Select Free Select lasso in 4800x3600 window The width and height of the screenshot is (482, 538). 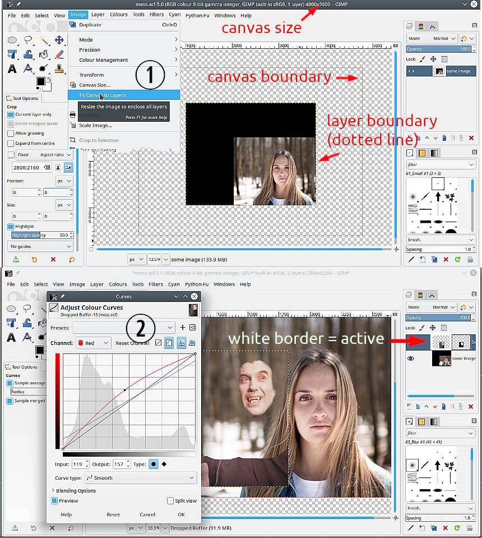pos(28,40)
